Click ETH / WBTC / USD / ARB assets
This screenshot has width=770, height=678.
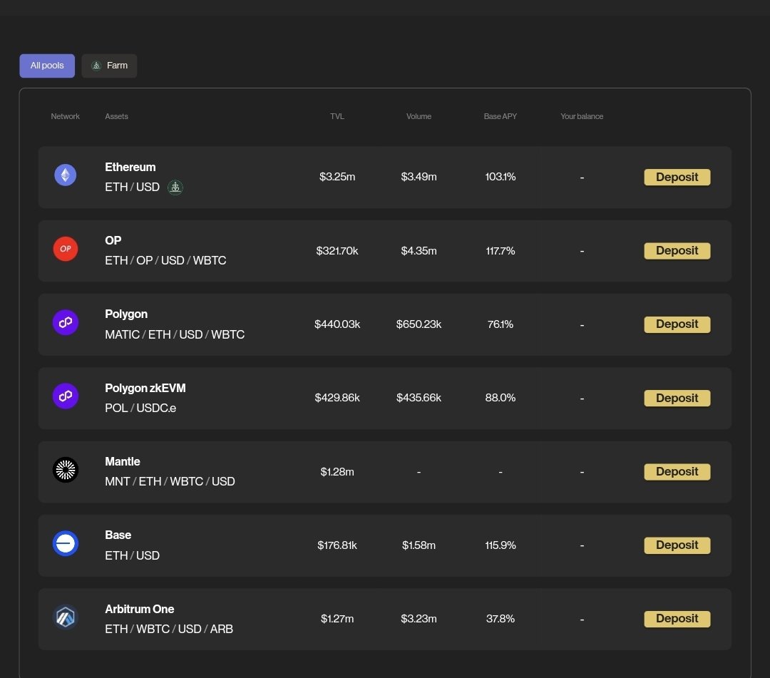169,630
